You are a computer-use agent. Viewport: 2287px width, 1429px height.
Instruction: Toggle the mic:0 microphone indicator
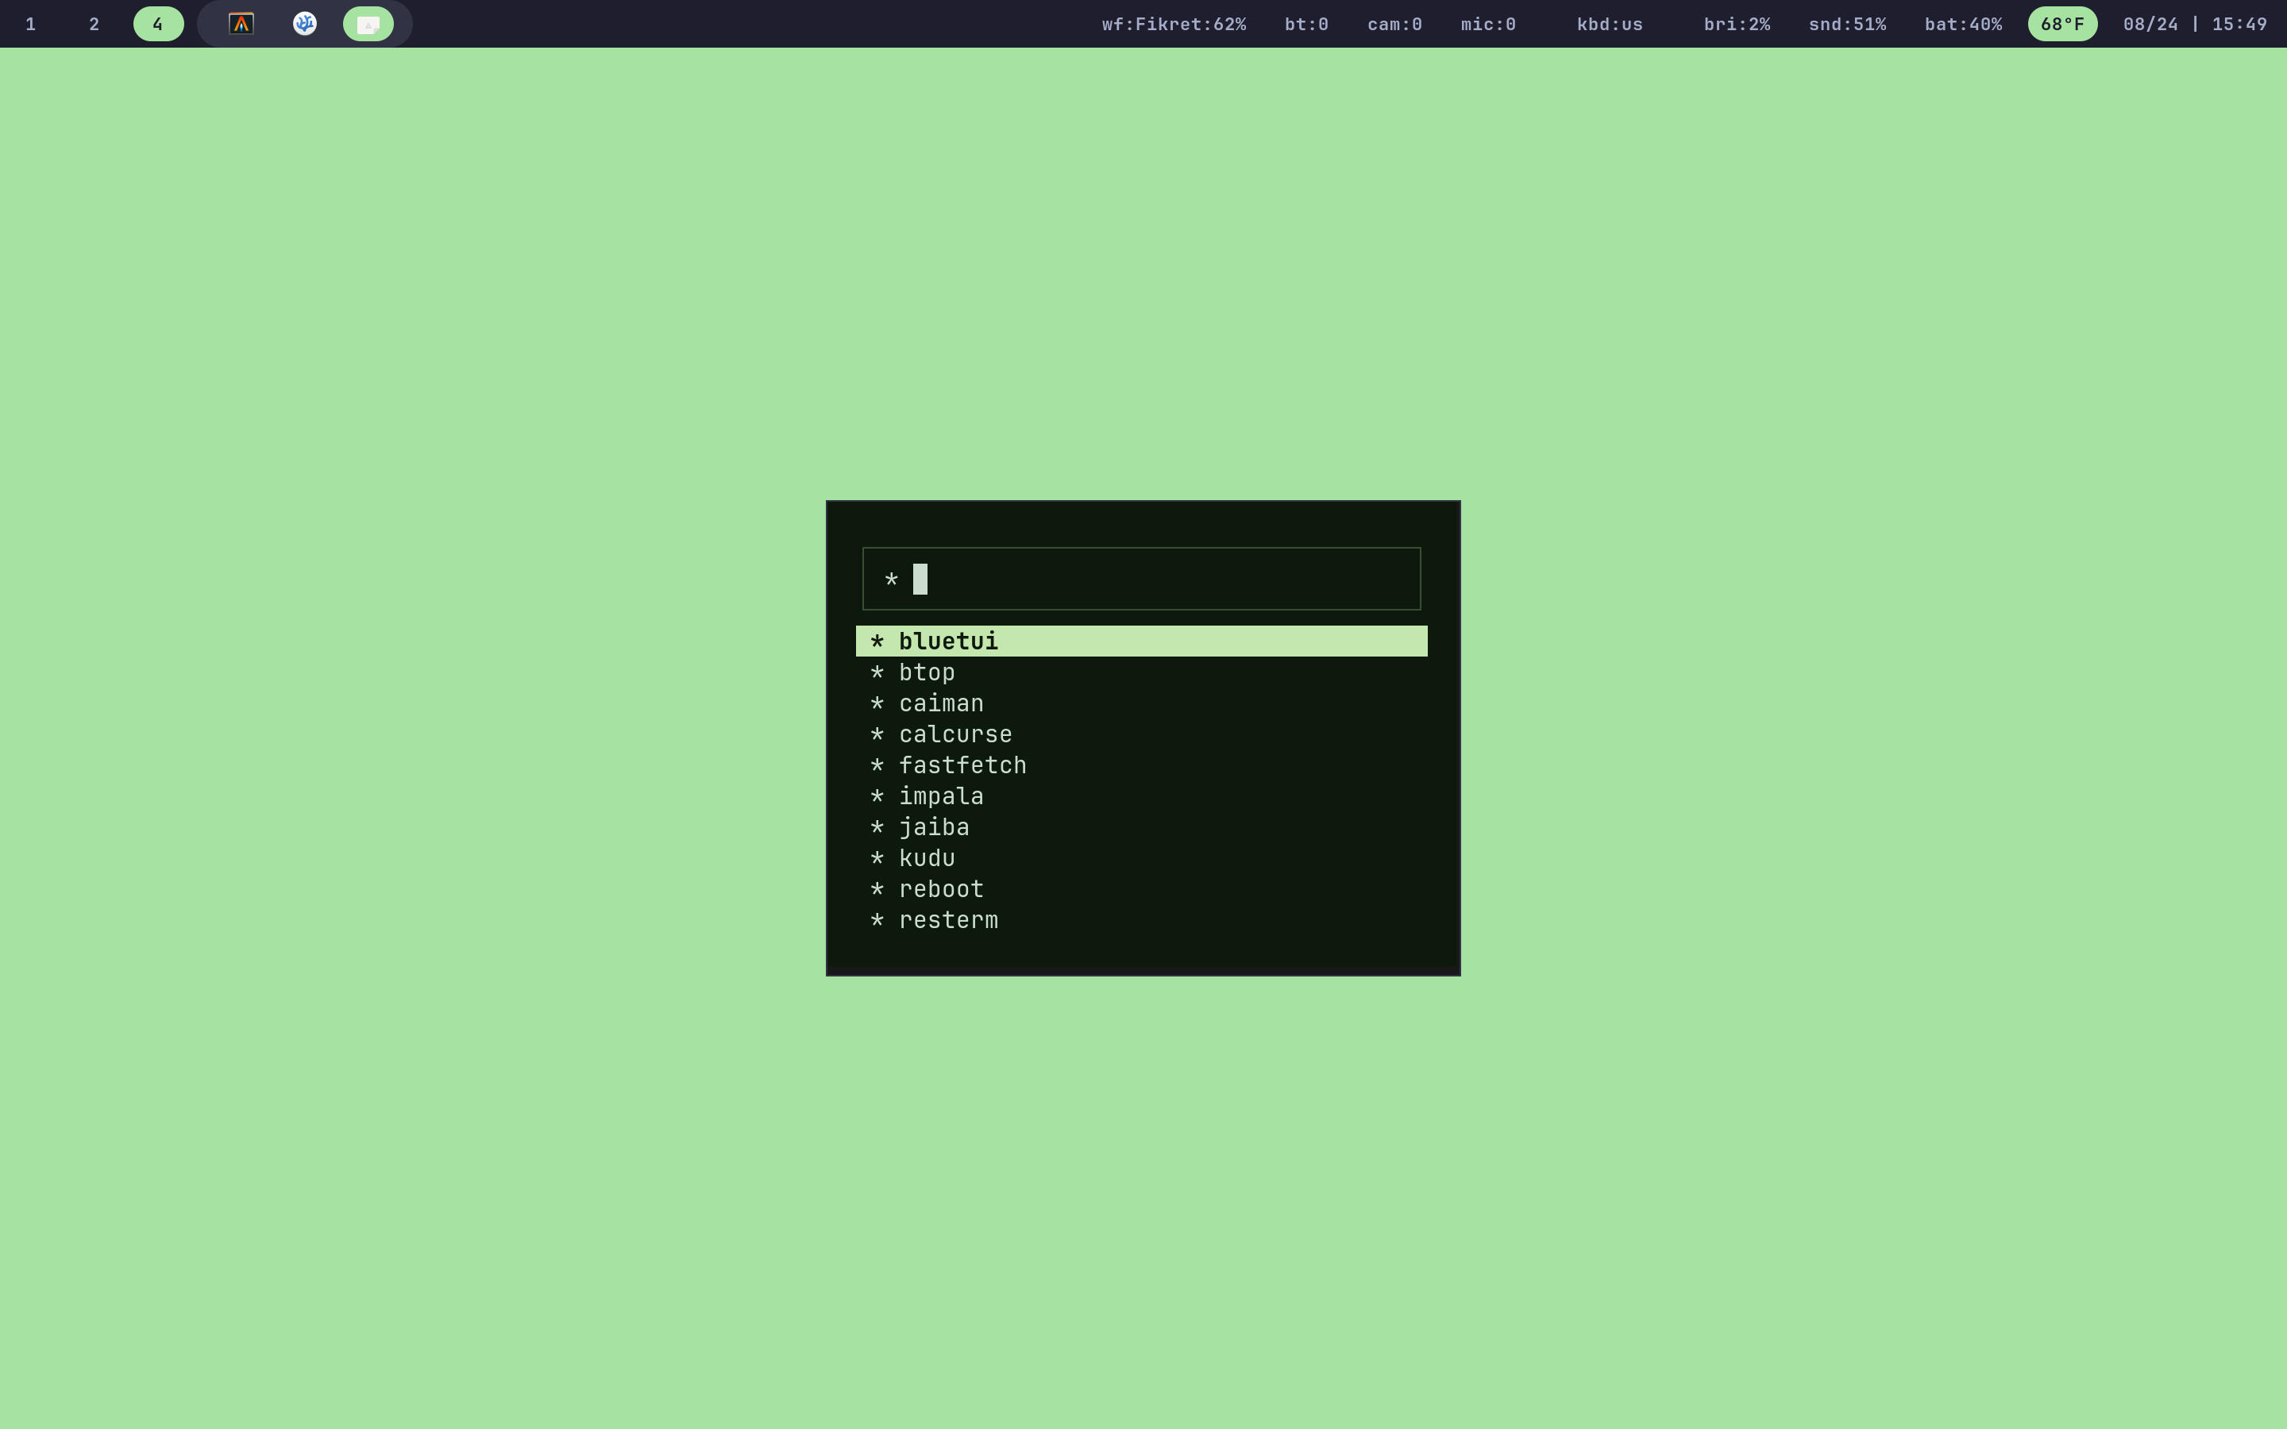click(1487, 24)
